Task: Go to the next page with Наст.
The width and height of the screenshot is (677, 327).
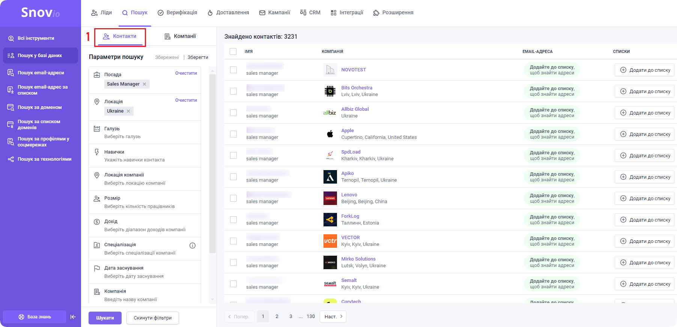Action: click(333, 316)
